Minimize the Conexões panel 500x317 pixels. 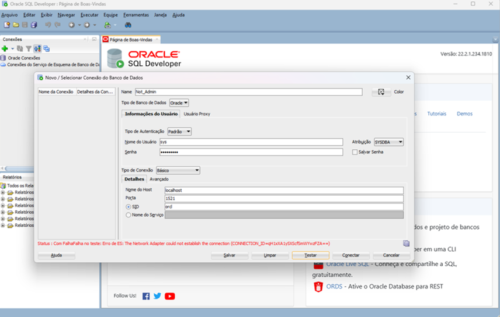coord(94,39)
